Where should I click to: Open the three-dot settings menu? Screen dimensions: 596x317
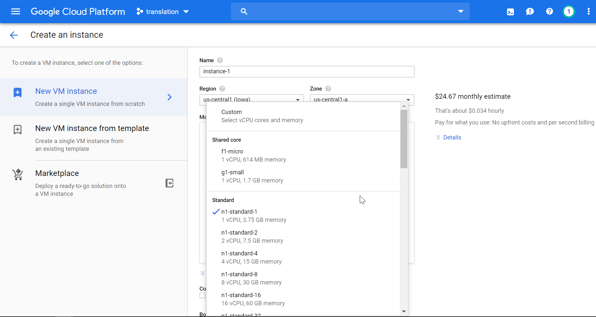tap(588, 12)
